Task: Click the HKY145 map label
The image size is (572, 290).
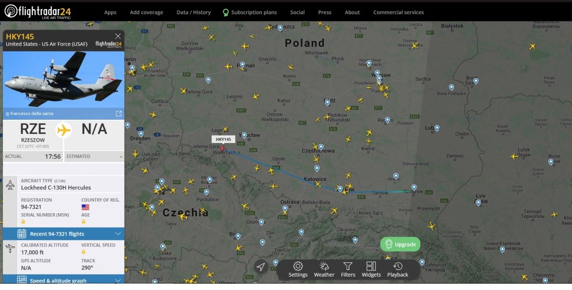Action: pyautogui.click(x=223, y=139)
